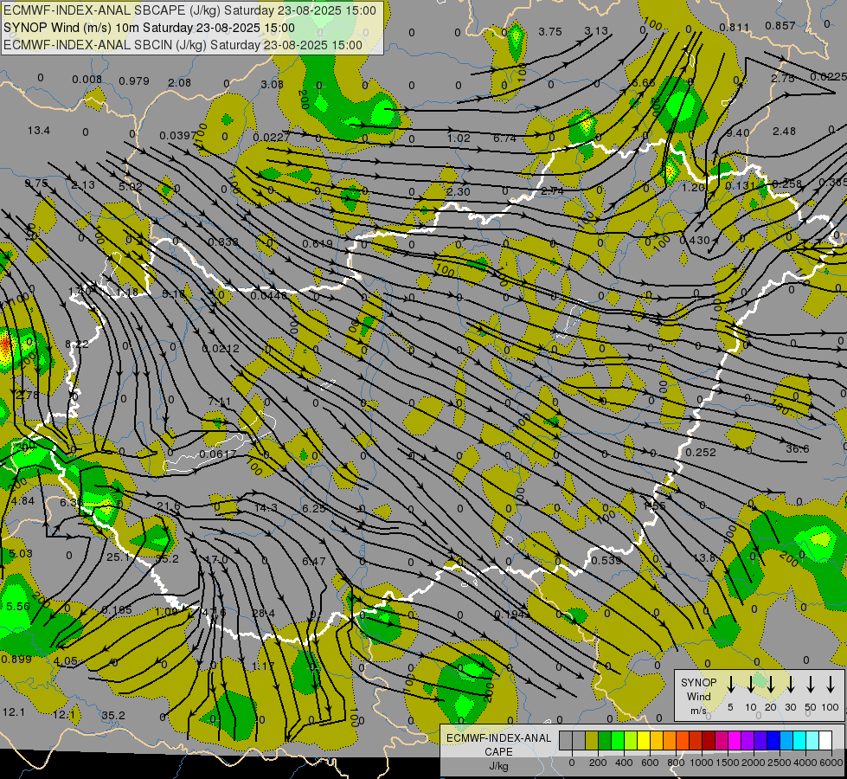Select the bright magenta CAPE legend swatch
The height and width of the screenshot is (779, 847).
735,741
